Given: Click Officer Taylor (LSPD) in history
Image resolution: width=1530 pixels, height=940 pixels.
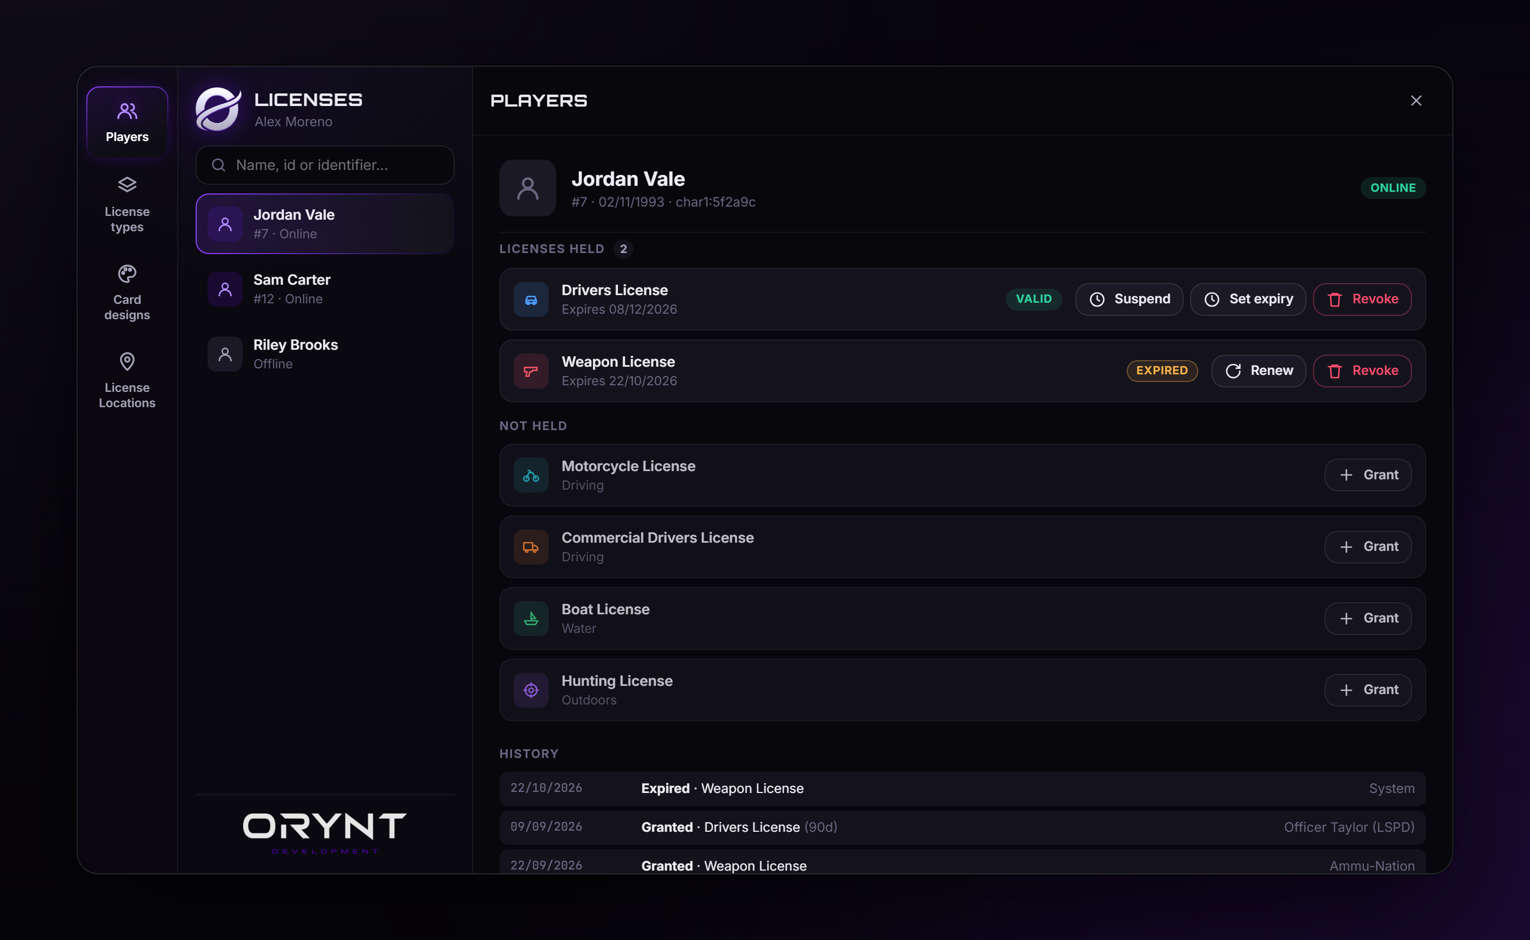Looking at the screenshot, I should [x=1349, y=827].
